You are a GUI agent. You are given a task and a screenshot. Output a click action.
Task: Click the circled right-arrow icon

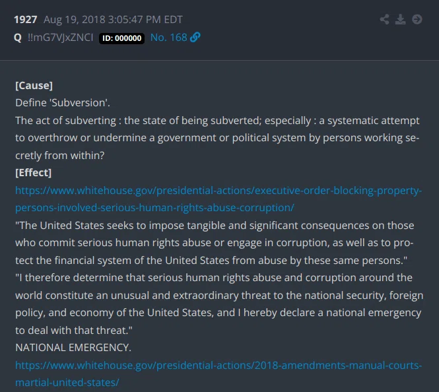point(417,19)
